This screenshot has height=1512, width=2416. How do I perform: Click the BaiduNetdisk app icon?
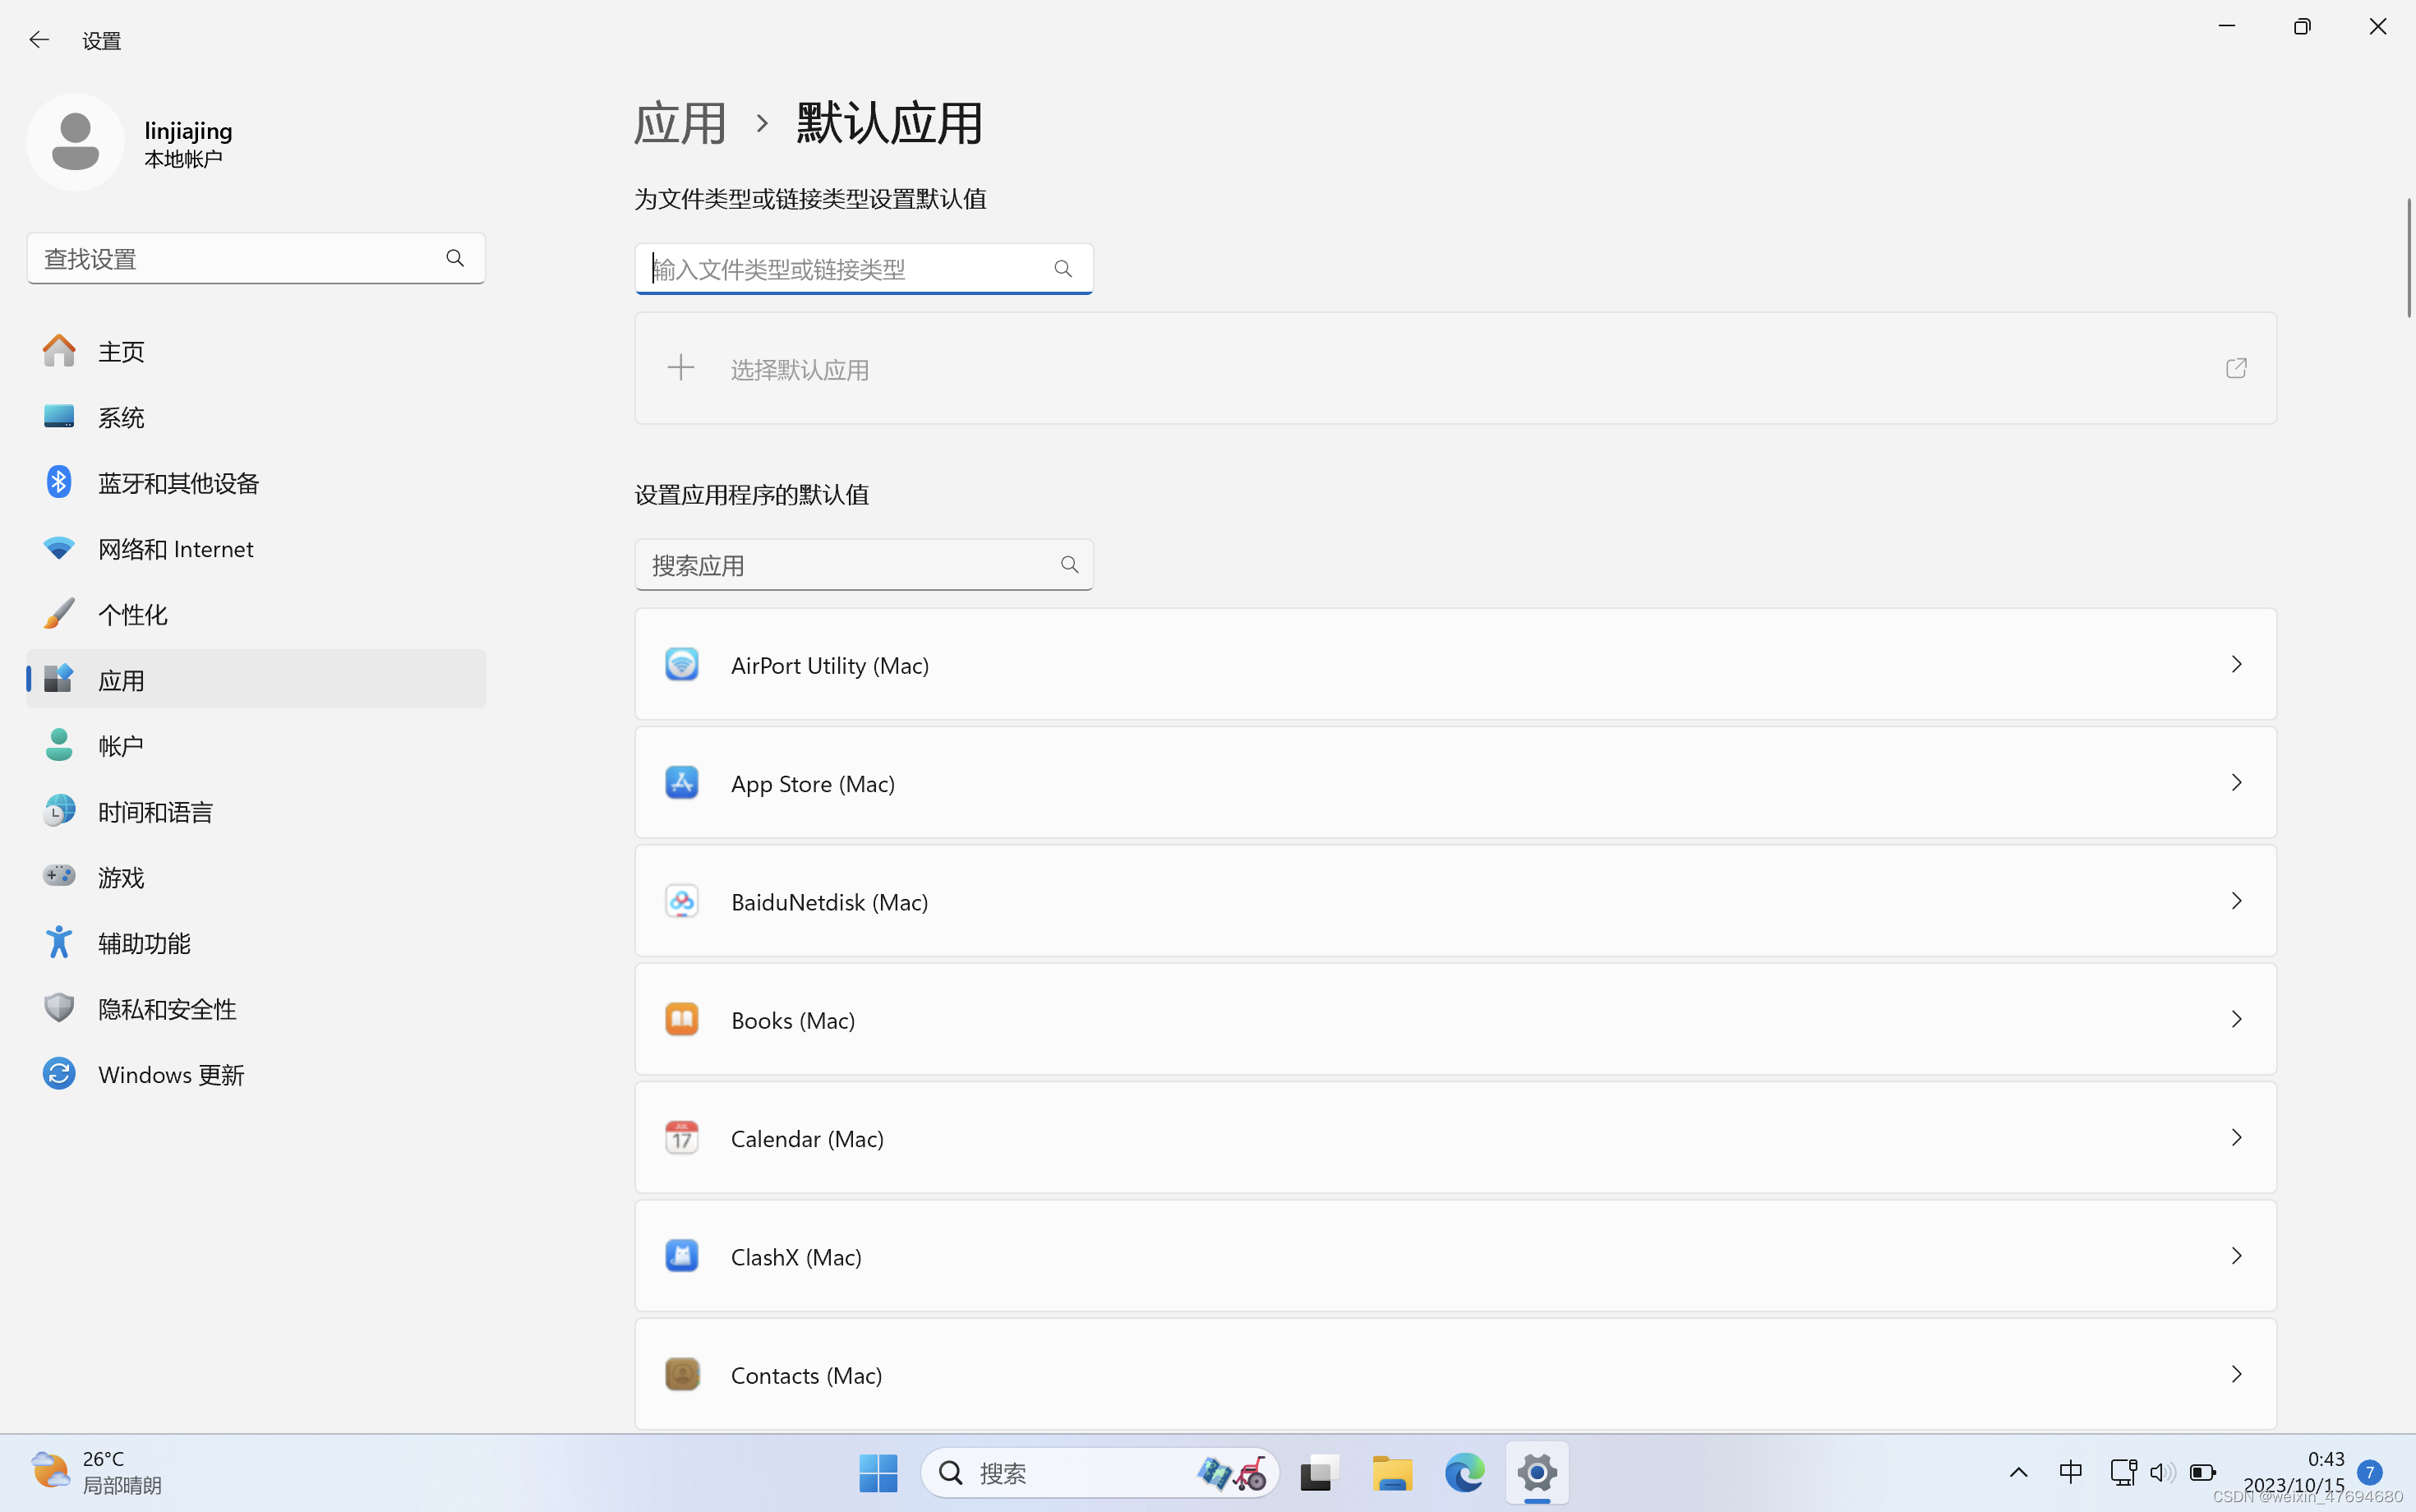point(681,901)
